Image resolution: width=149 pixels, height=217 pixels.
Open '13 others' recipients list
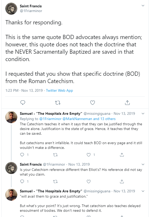click(108, 119)
